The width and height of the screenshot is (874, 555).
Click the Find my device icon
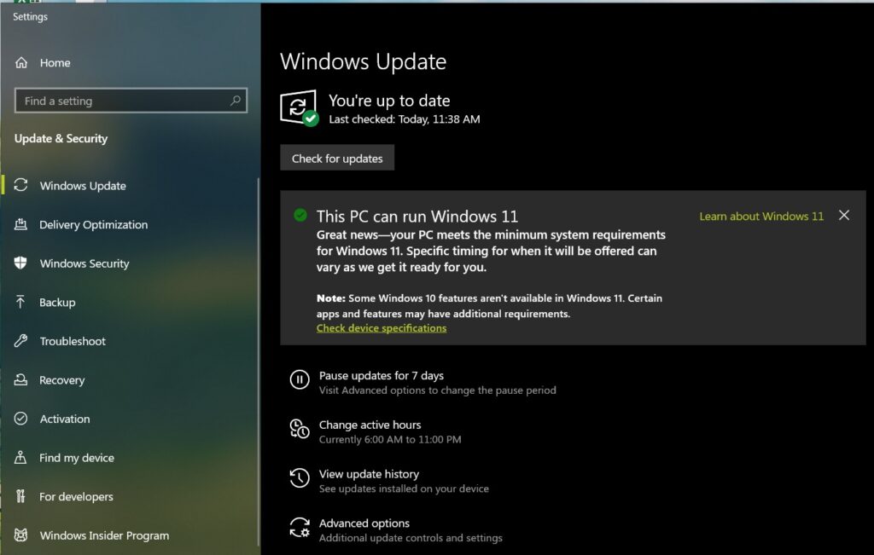pos(20,457)
